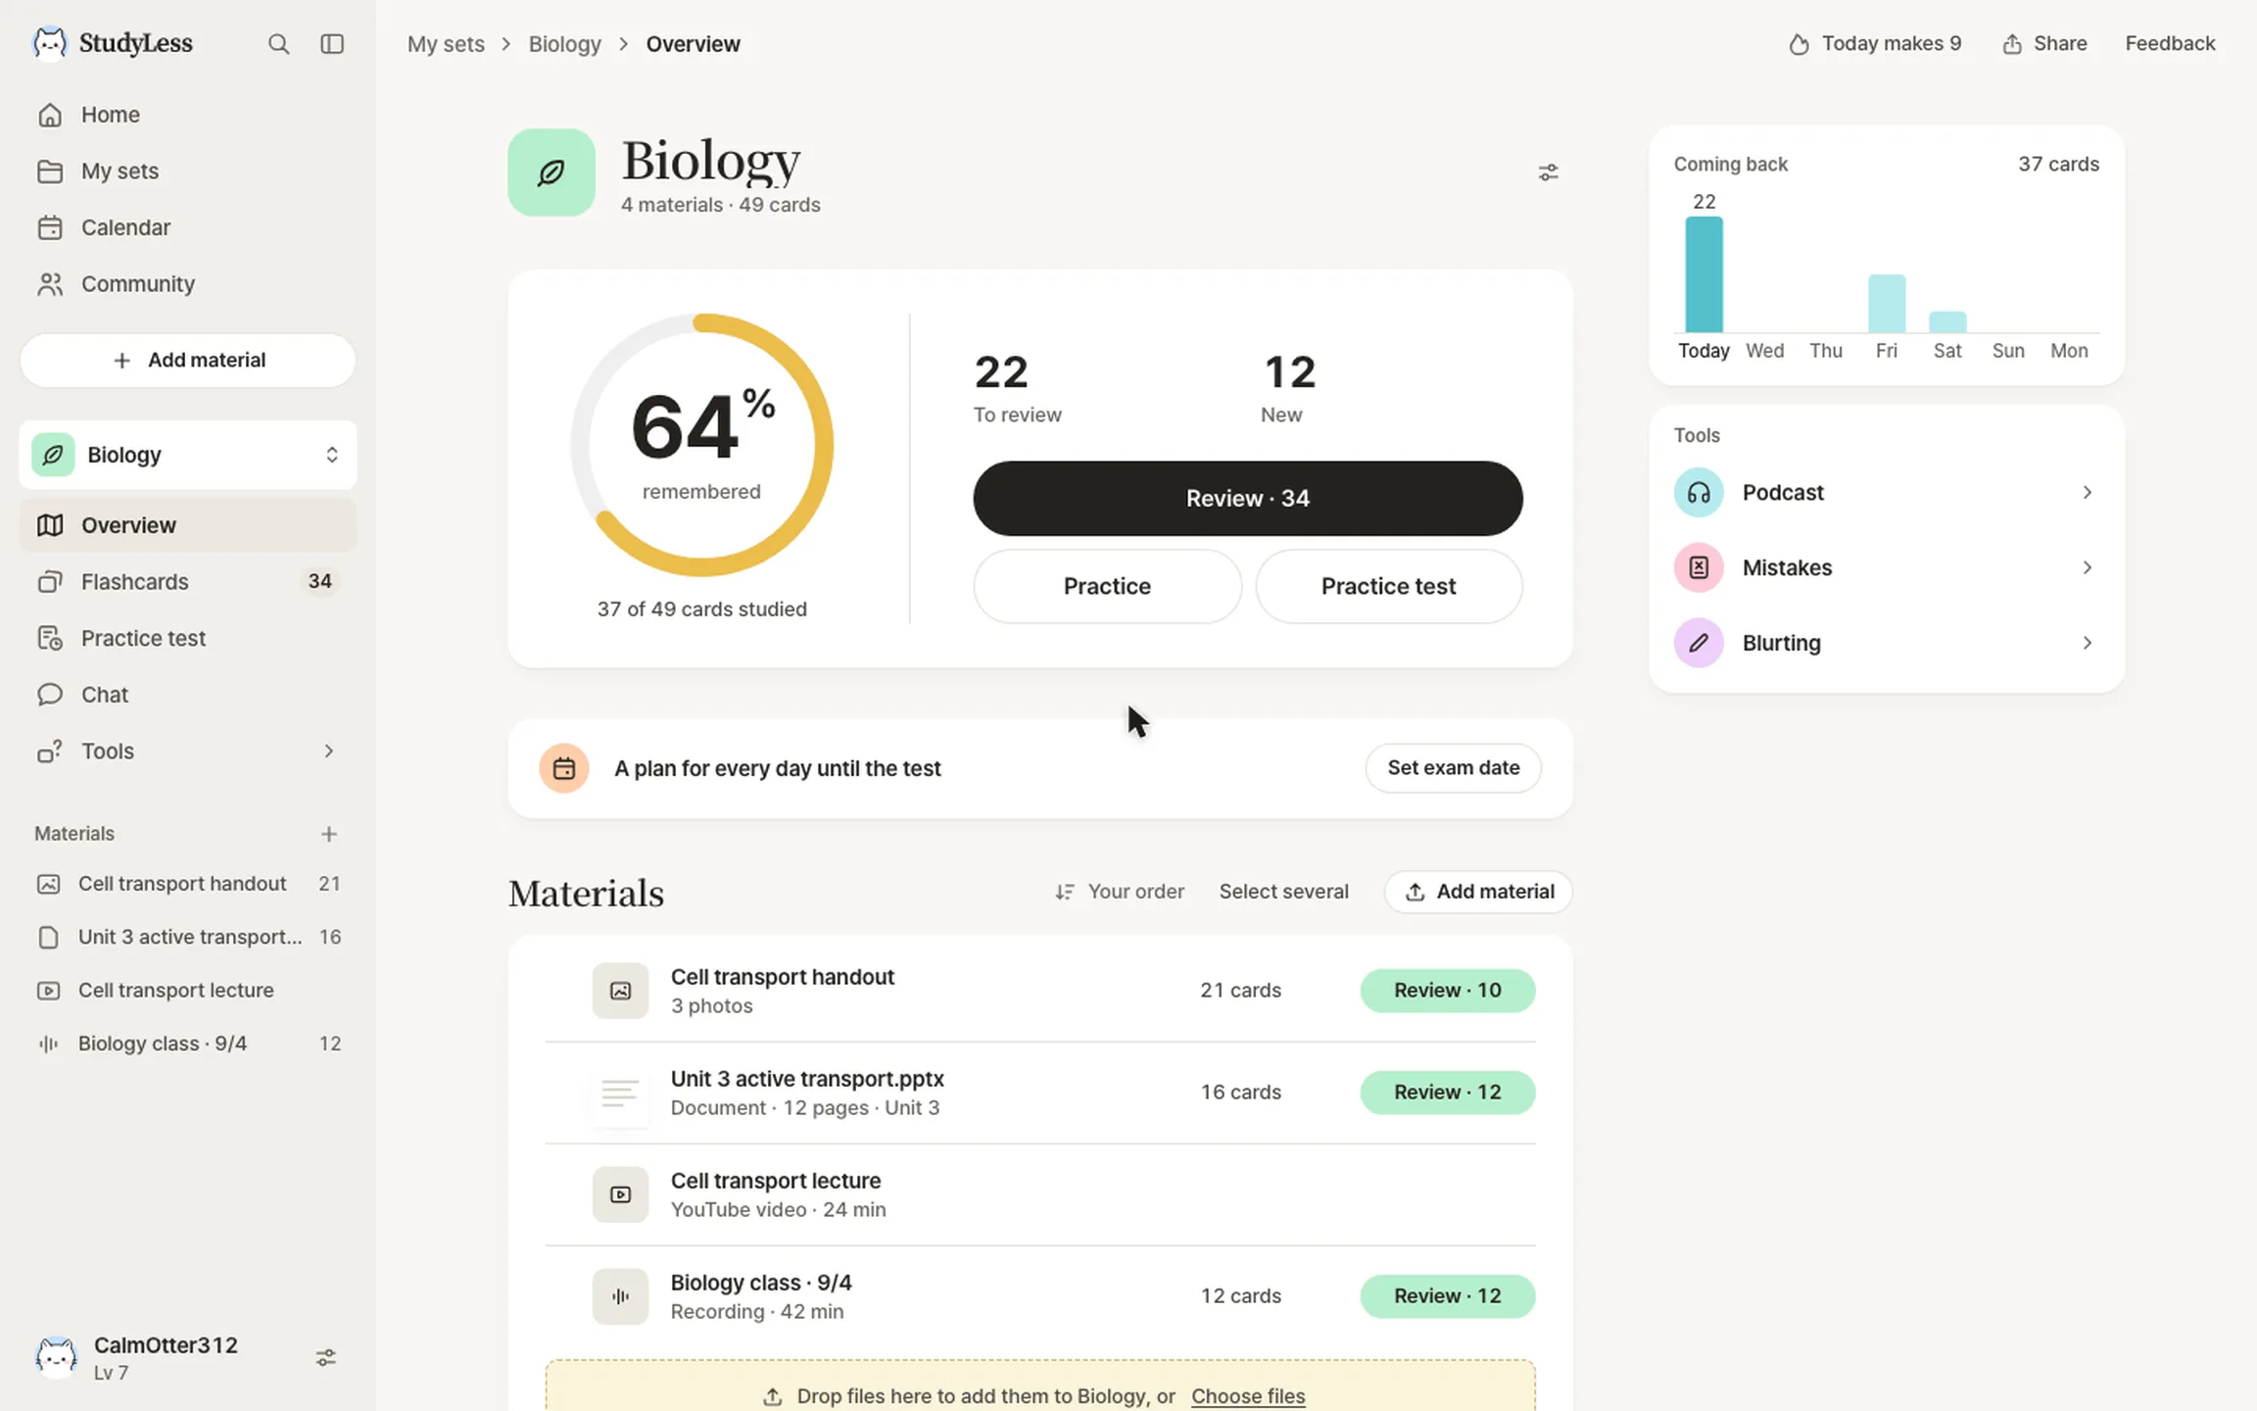Click the plus icon next to Materials
The width and height of the screenshot is (2257, 1411).
click(329, 834)
